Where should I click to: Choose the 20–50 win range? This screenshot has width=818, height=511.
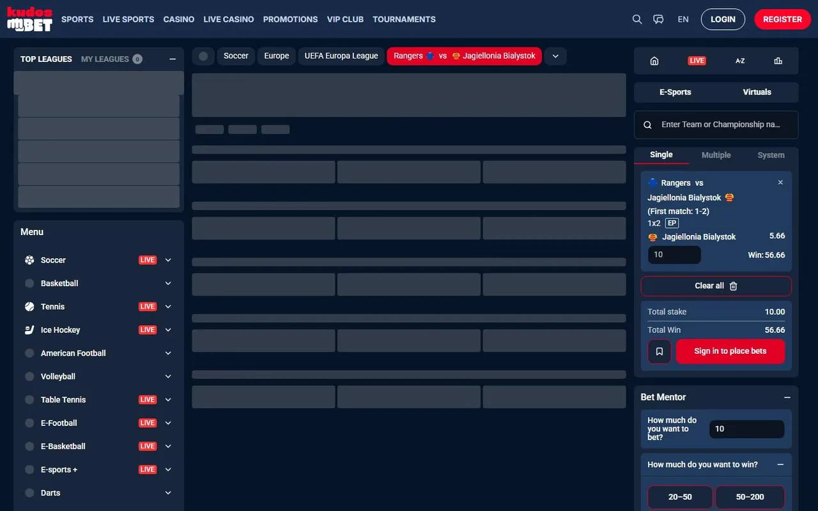point(680,497)
